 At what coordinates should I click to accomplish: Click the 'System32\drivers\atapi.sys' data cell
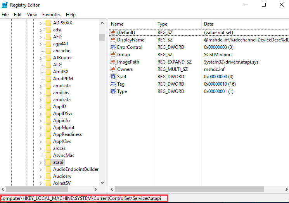(231, 62)
